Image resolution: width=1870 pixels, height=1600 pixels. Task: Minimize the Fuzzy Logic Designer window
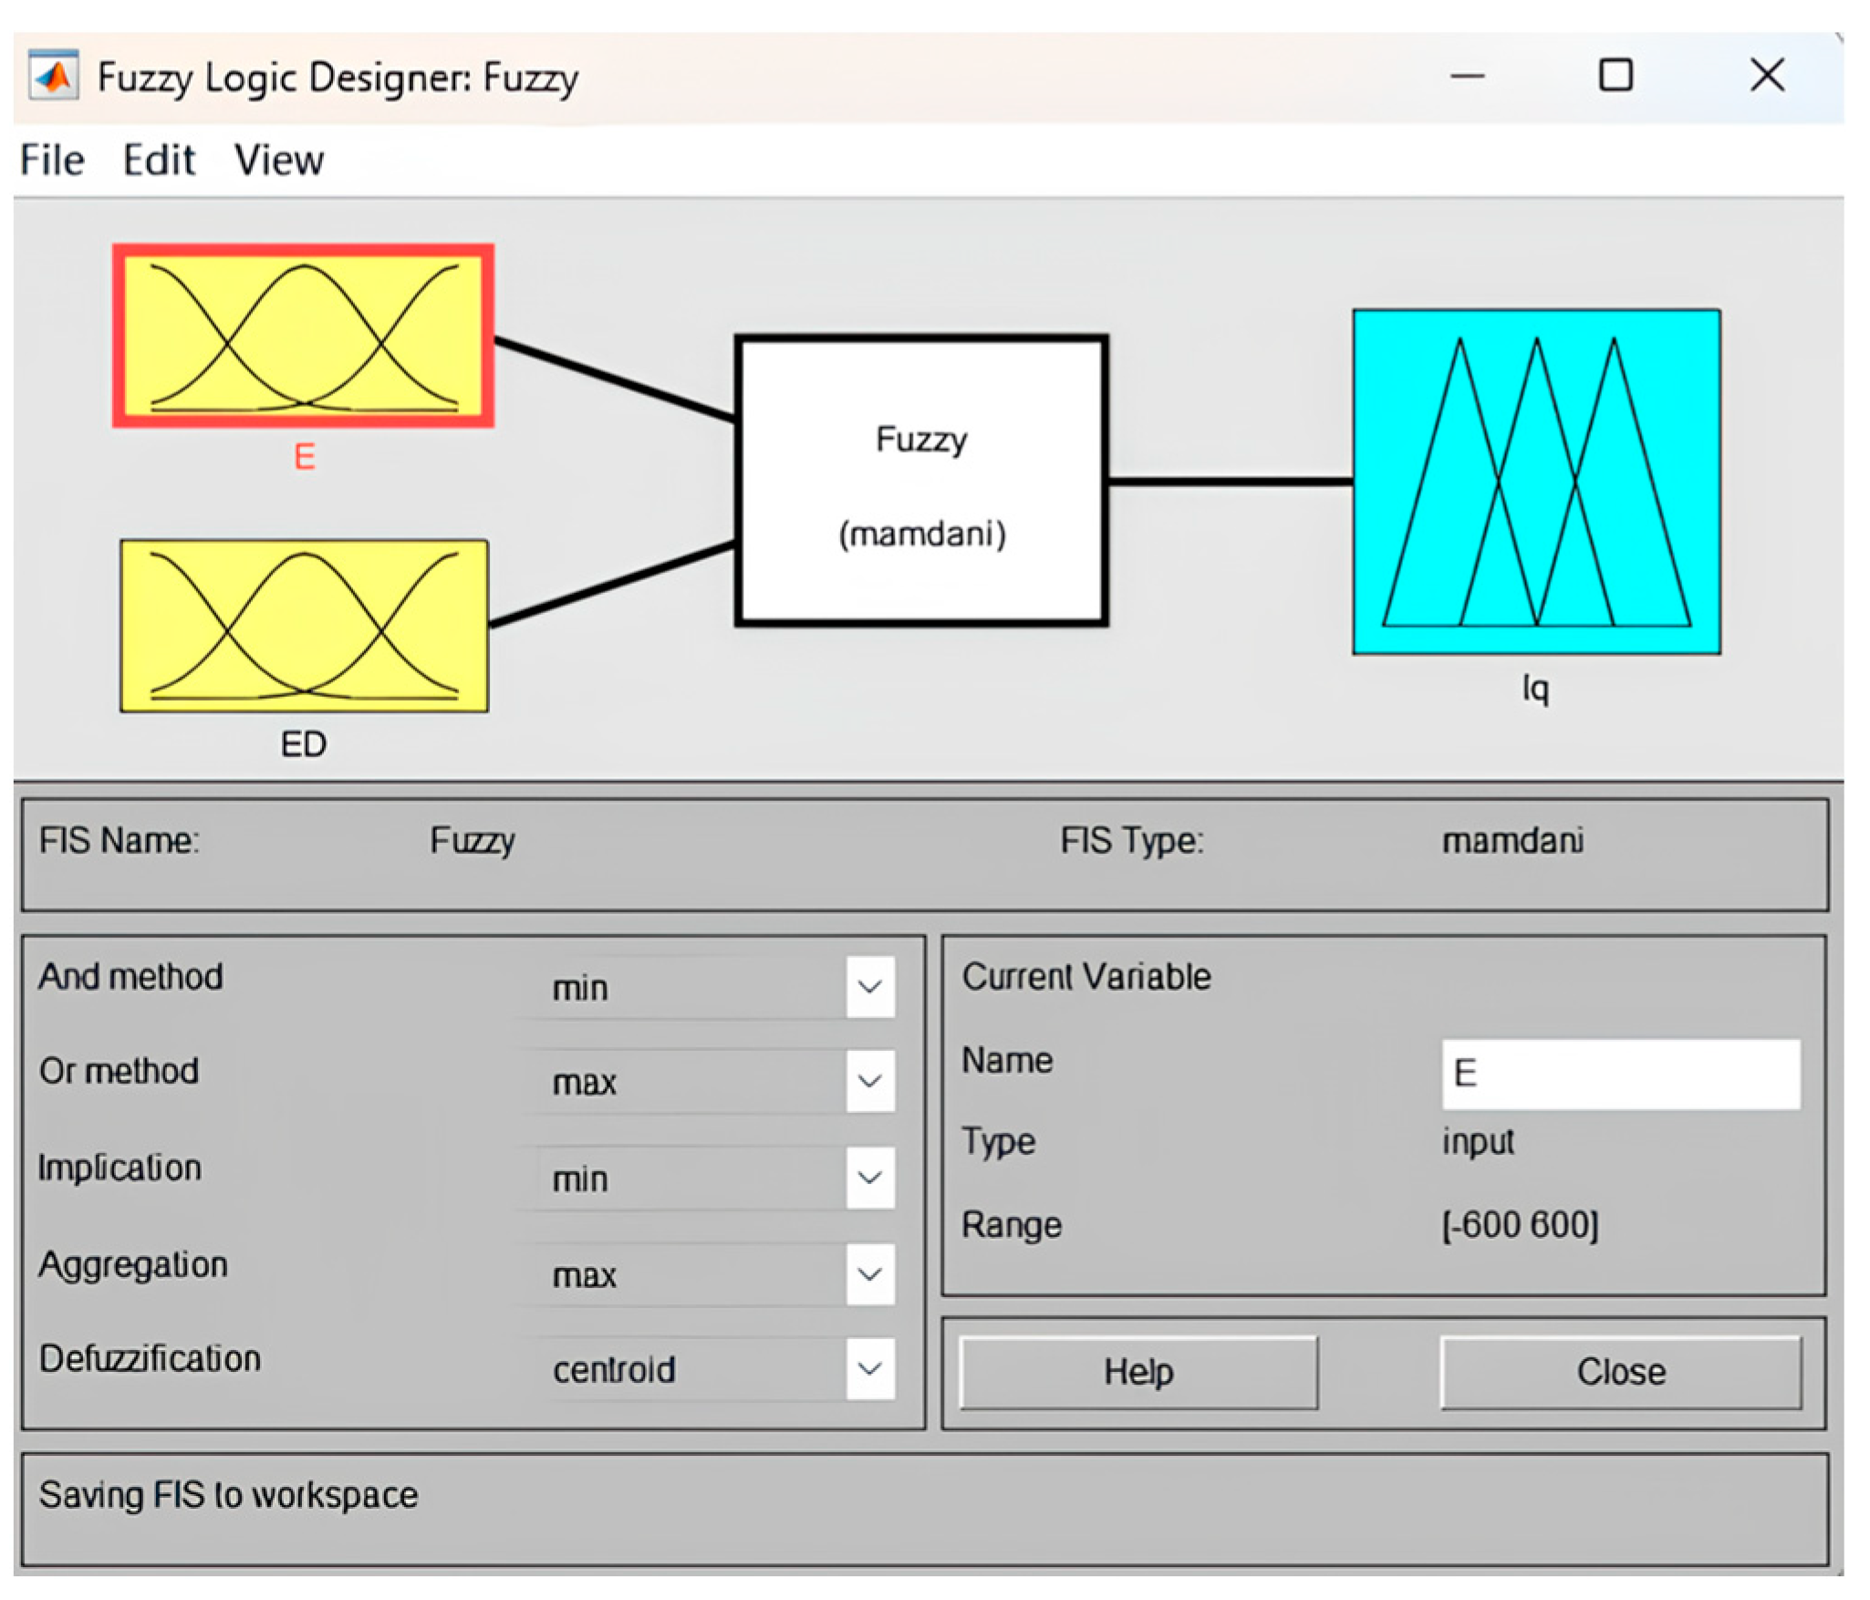tap(1467, 76)
